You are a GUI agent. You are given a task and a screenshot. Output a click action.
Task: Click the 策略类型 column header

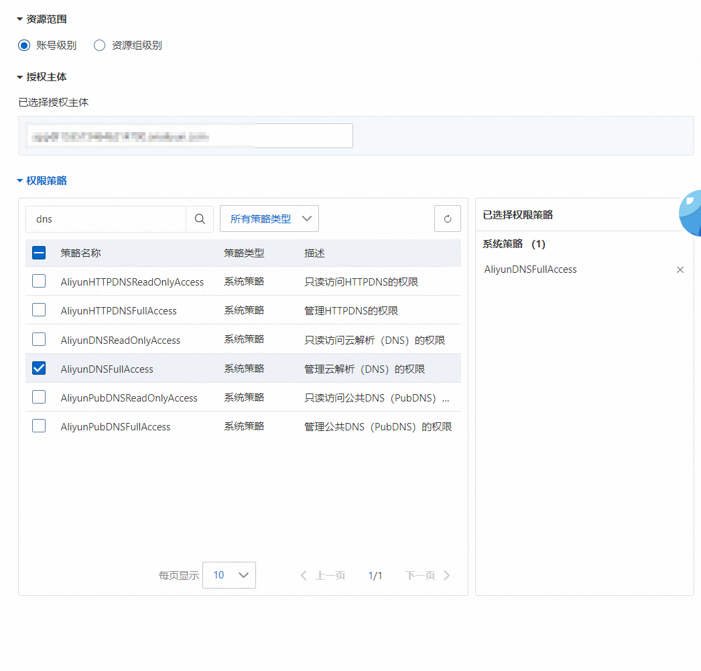[x=244, y=253]
